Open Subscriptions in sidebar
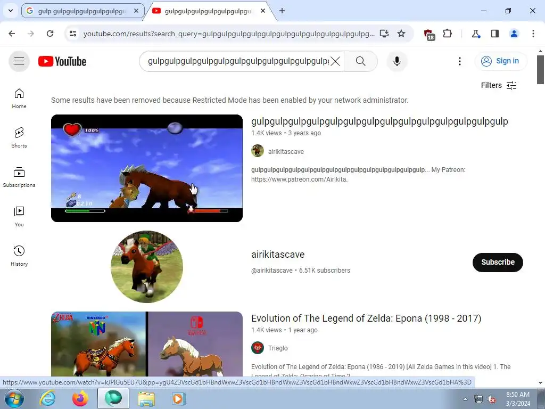Viewport: 545px width, 409px height. point(19,177)
